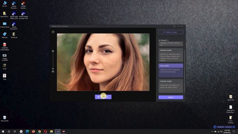The image size is (238, 134).
Task: Open VistaPrint Order Details PDF icon
Action: [5, 47]
